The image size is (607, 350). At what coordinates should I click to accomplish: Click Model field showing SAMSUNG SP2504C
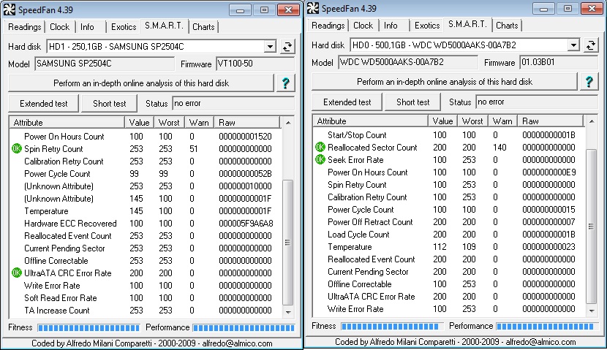pos(105,64)
